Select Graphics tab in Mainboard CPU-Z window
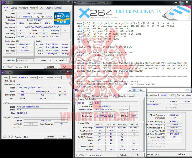The width and height of the screenshot is (192, 158). point(50,78)
